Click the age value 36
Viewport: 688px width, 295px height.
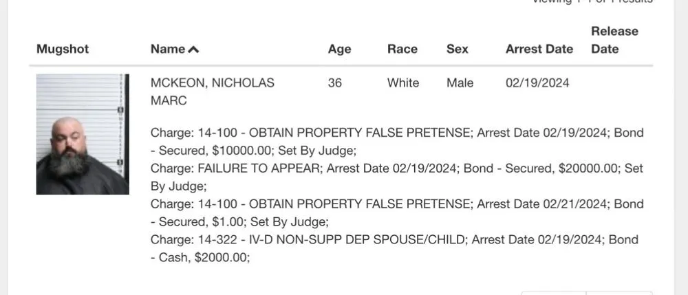[x=335, y=83]
